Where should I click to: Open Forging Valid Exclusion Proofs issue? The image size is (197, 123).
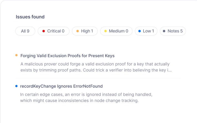67,56
